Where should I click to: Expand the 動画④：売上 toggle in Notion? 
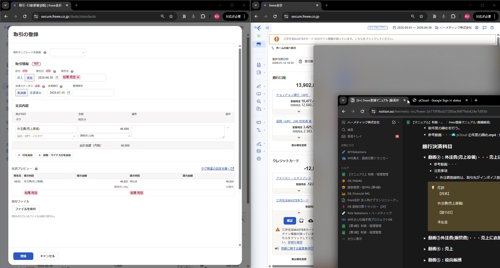pos(425,249)
